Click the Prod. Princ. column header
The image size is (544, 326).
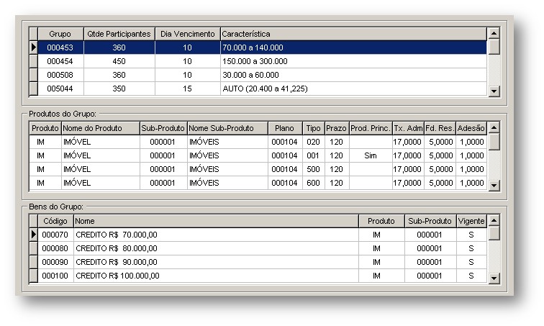(371, 128)
